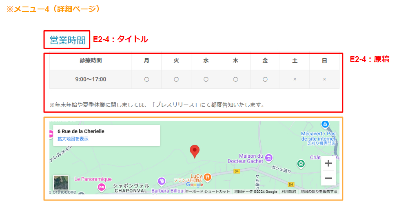Switch to satellite view thumbnail
Image resolution: width=408 pixels, height=216 pixels.
point(61,183)
